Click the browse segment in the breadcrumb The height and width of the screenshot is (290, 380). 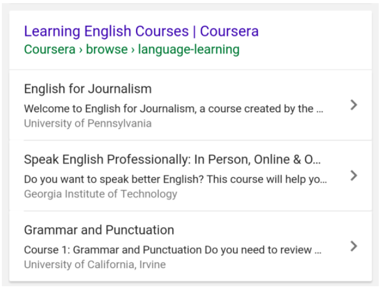(106, 49)
